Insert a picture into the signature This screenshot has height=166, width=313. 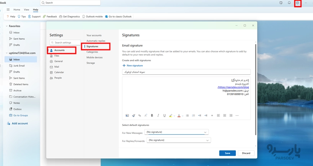[127, 116]
